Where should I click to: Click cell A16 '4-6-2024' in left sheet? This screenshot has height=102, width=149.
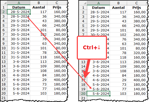(x=19, y=75)
